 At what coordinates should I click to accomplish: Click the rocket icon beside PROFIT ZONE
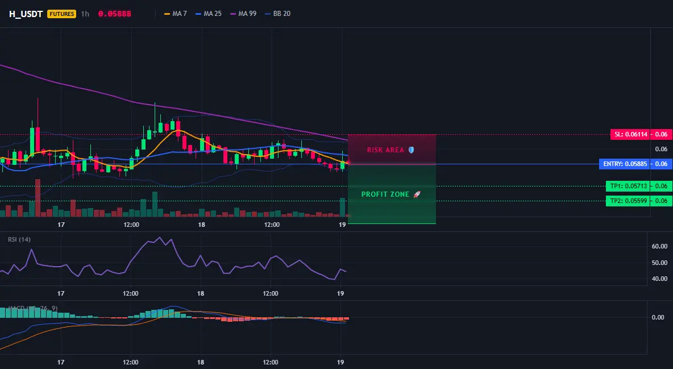pyautogui.click(x=417, y=194)
